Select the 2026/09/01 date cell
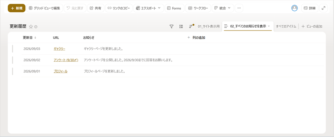The height and width of the screenshot is (137, 334). 32,71
